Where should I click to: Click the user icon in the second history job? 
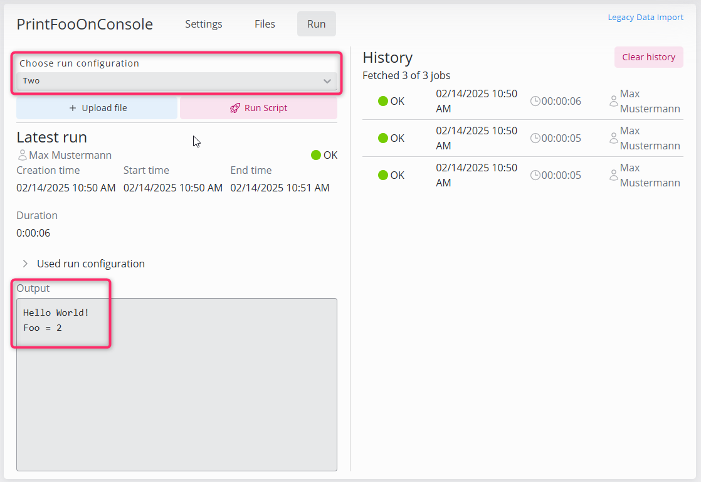[613, 138]
